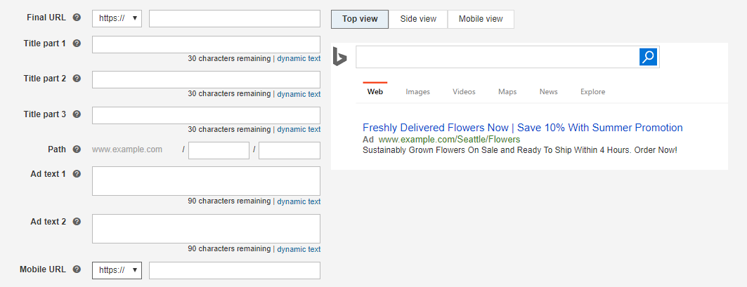Focus the Mobile URL input field
Image resolution: width=747 pixels, height=287 pixels.
(x=235, y=270)
